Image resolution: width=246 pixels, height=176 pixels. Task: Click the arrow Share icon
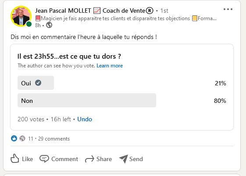[x=89, y=159]
